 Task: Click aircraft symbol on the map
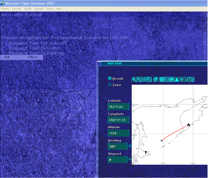[x=189, y=125]
